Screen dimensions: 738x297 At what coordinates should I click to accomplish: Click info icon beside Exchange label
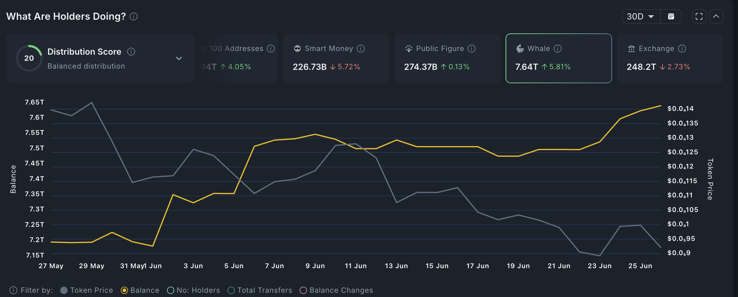(x=682, y=49)
